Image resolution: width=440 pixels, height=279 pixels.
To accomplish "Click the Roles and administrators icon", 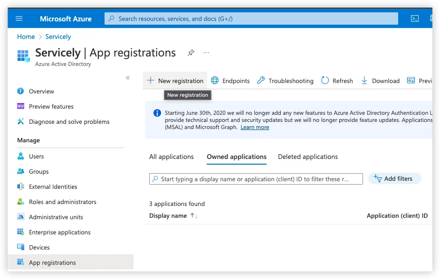I will [20, 201].
